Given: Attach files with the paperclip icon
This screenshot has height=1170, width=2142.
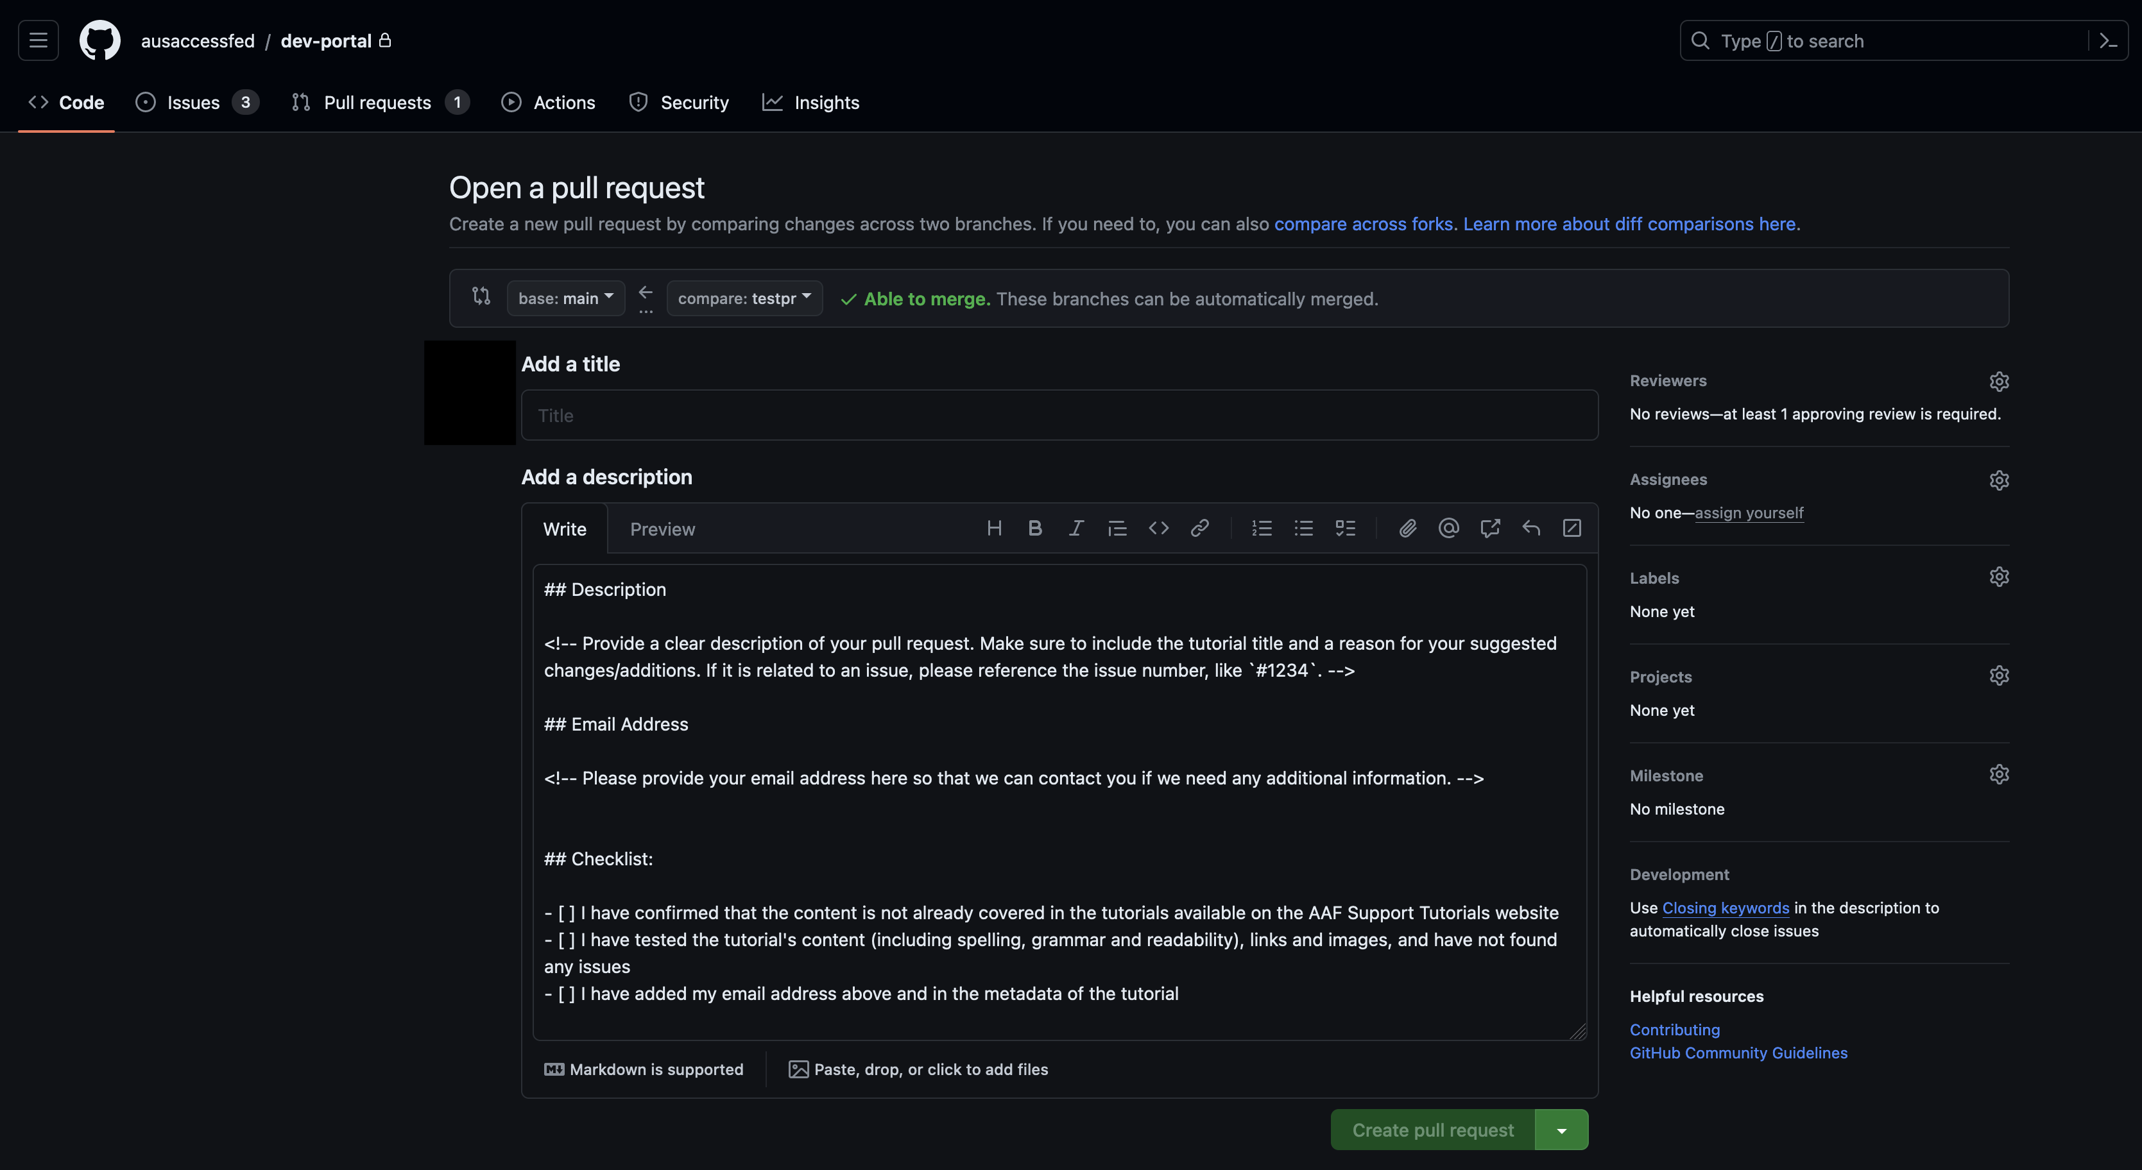Looking at the screenshot, I should [1408, 529].
